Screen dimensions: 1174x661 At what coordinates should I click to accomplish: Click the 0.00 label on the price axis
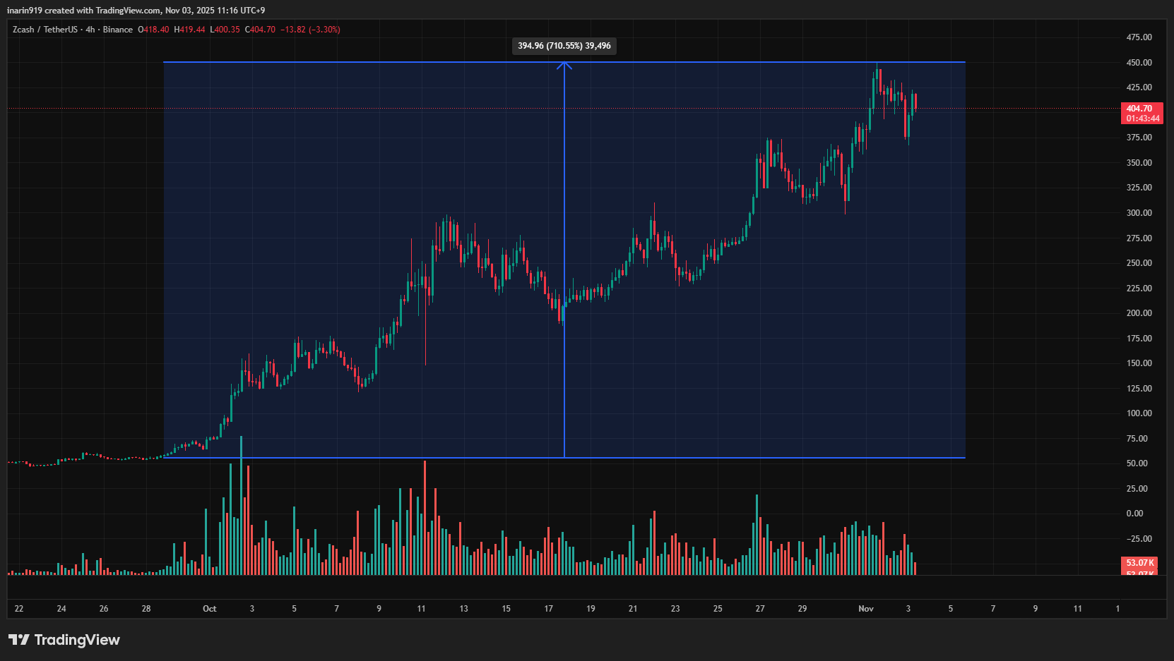click(1134, 514)
